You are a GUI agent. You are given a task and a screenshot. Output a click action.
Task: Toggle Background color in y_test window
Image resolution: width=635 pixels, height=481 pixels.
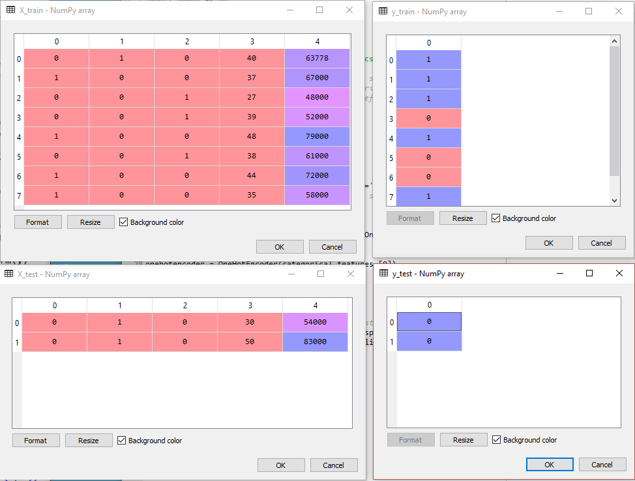point(497,440)
